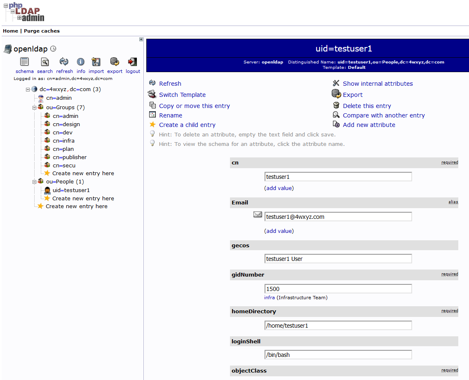
Task: Click Copy or move this entry link
Action: point(195,106)
